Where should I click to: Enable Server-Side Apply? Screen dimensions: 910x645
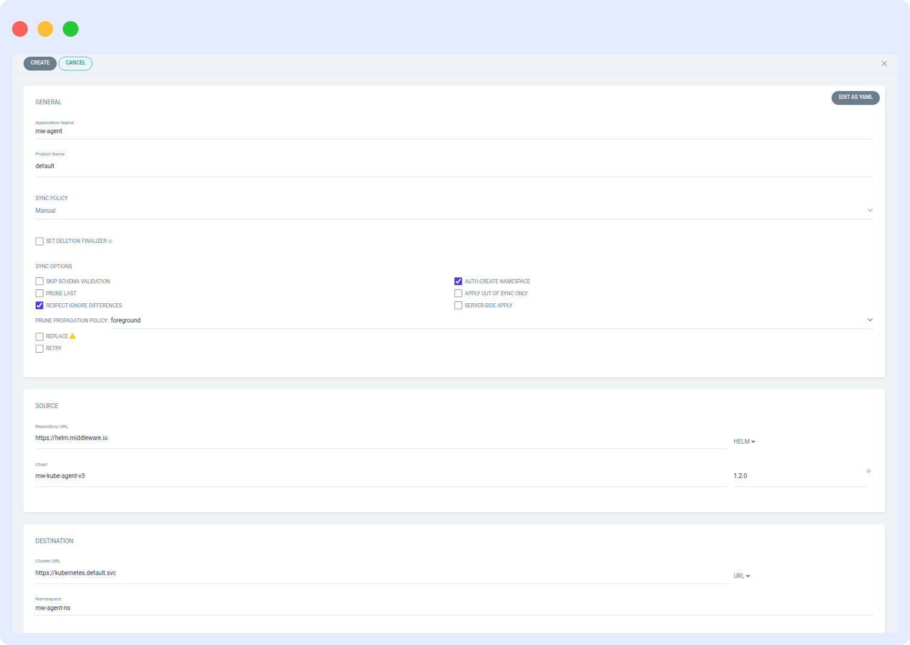(x=458, y=305)
